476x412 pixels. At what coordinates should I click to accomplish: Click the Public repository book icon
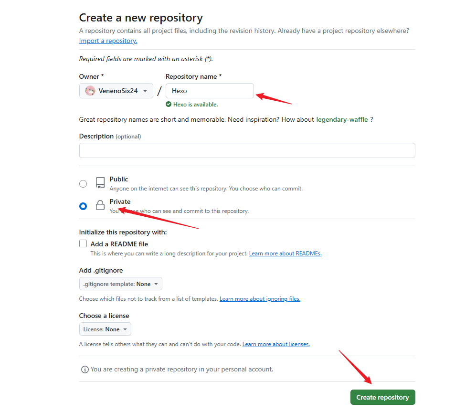tap(100, 183)
